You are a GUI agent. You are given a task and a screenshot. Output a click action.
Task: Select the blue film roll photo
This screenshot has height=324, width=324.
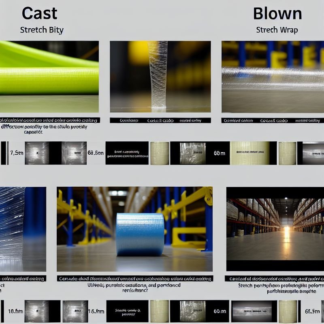point(140,234)
